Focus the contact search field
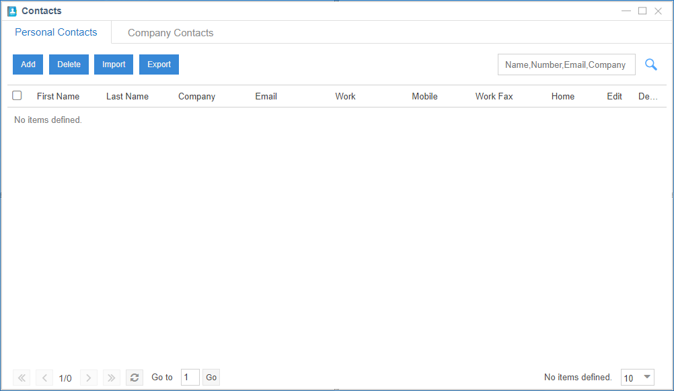This screenshot has height=391, width=674. tap(566, 64)
